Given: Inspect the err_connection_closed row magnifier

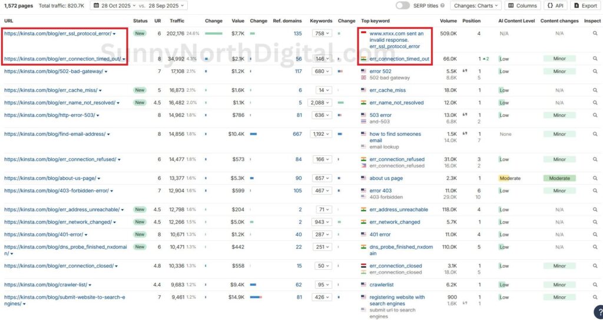Looking at the screenshot, I should tap(595, 266).
